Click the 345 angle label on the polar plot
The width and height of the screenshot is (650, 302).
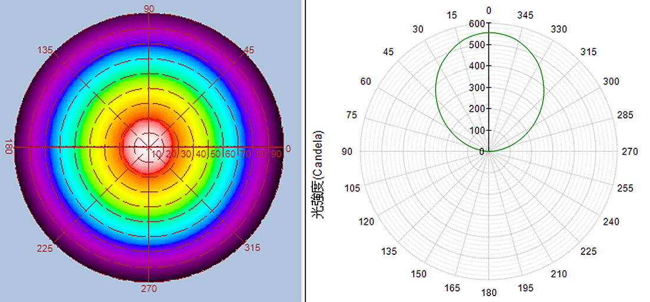(524, 15)
